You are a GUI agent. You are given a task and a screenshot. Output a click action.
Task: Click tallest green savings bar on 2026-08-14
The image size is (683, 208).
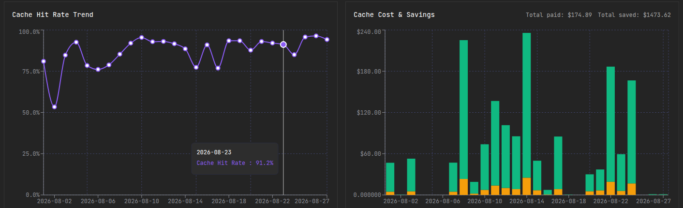coord(527,105)
